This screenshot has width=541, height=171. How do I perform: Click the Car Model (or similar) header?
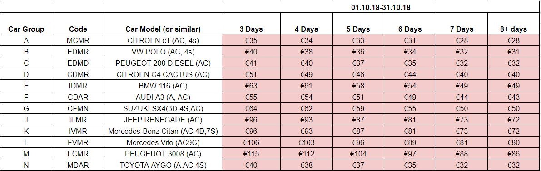point(163,29)
